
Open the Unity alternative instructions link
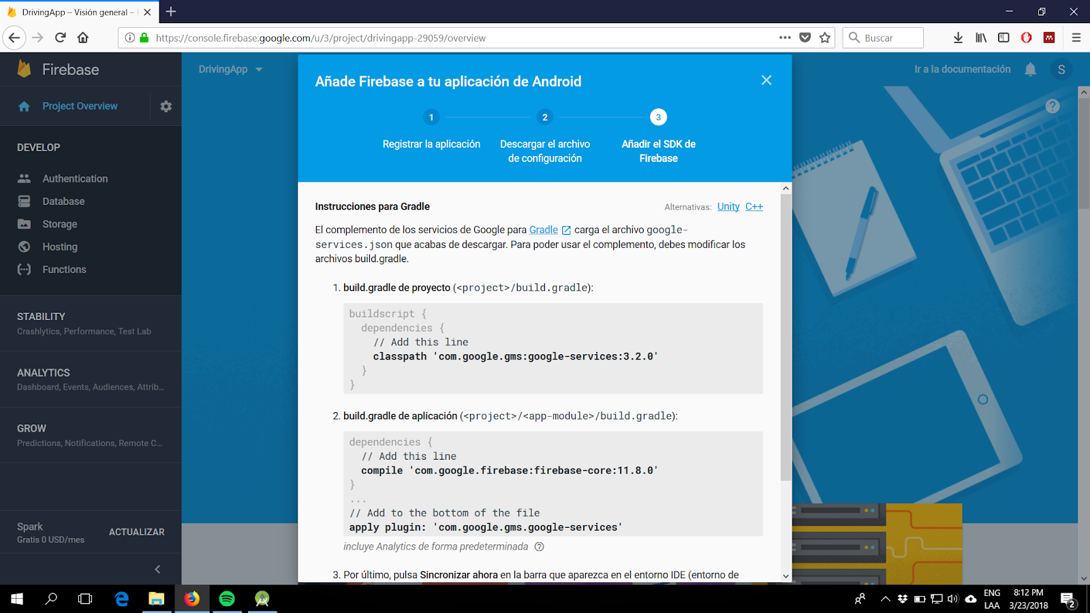point(728,206)
